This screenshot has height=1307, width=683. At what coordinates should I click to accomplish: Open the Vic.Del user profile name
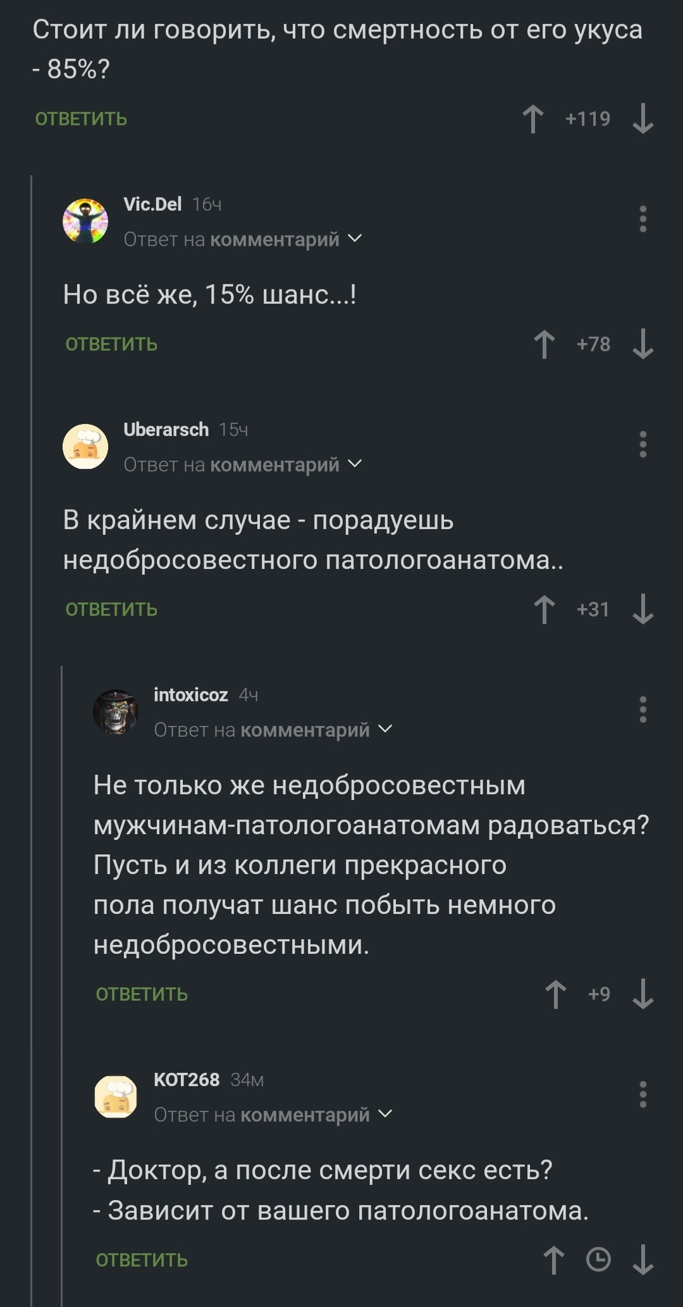(x=152, y=204)
